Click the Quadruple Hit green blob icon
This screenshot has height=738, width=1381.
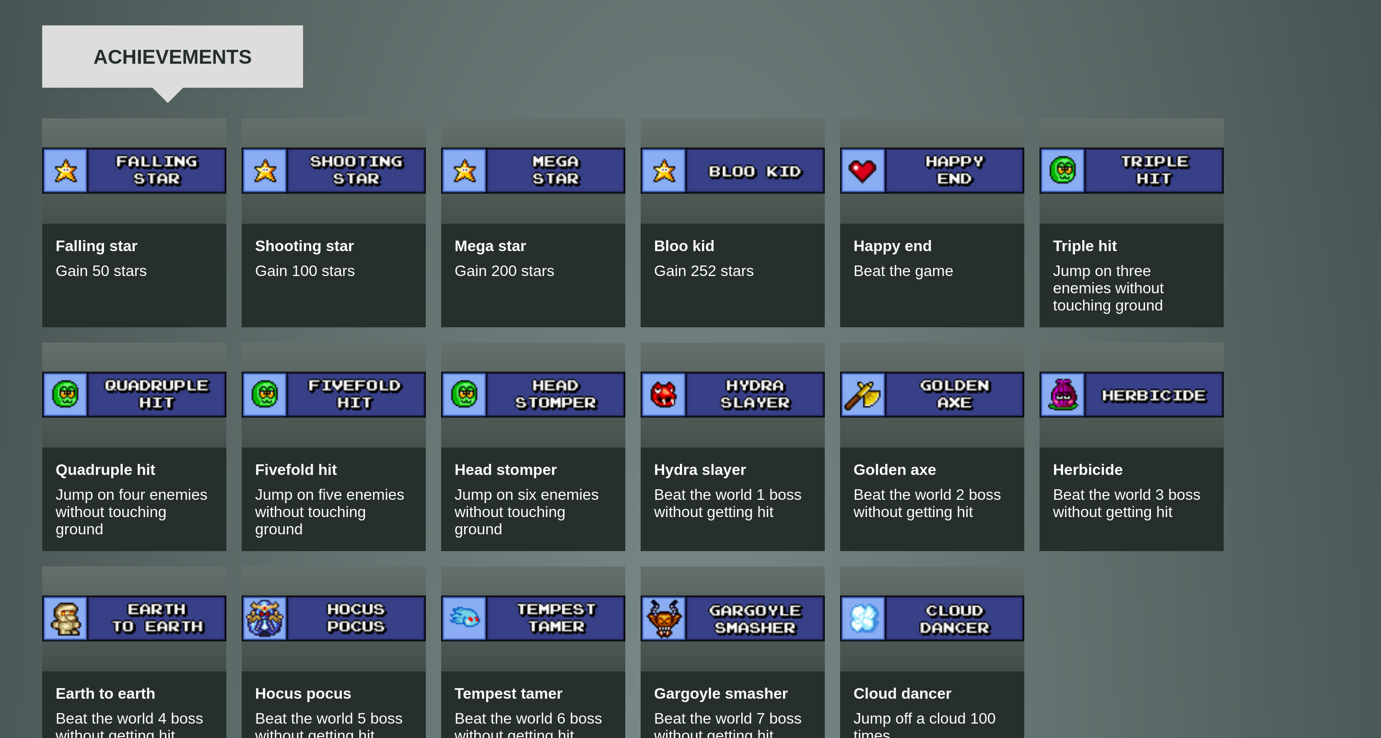(65, 394)
